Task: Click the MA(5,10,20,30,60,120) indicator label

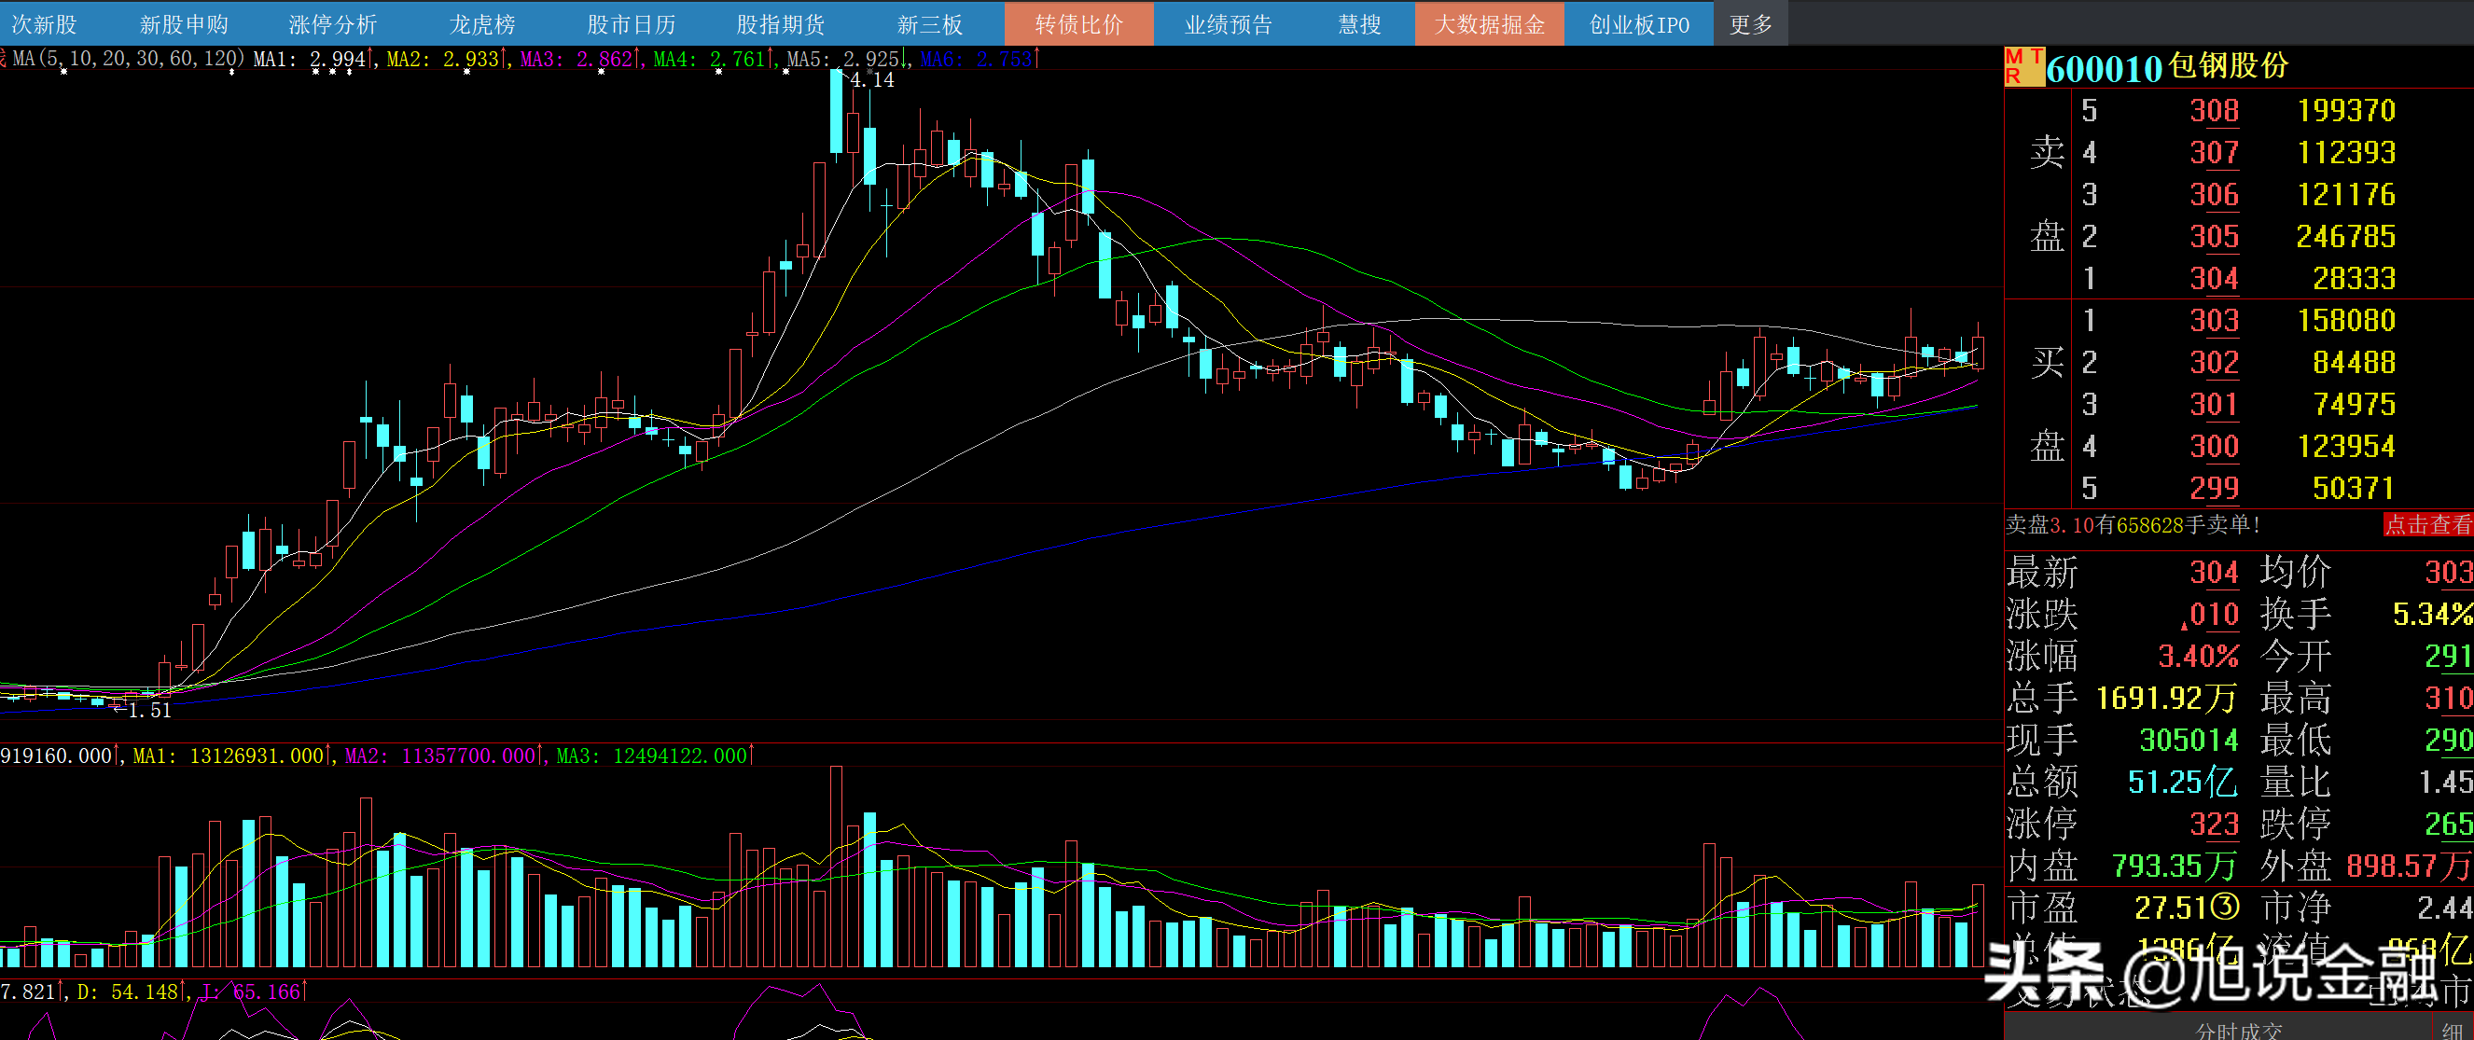Action: point(128,59)
